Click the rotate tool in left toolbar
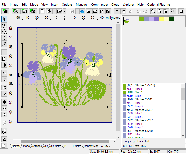The image size is (187, 154). coord(4,38)
